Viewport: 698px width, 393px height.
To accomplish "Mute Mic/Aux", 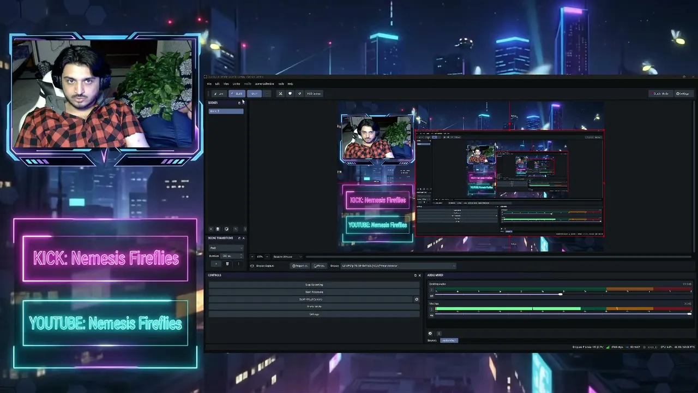I will pyautogui.click(x=431, y=315).
